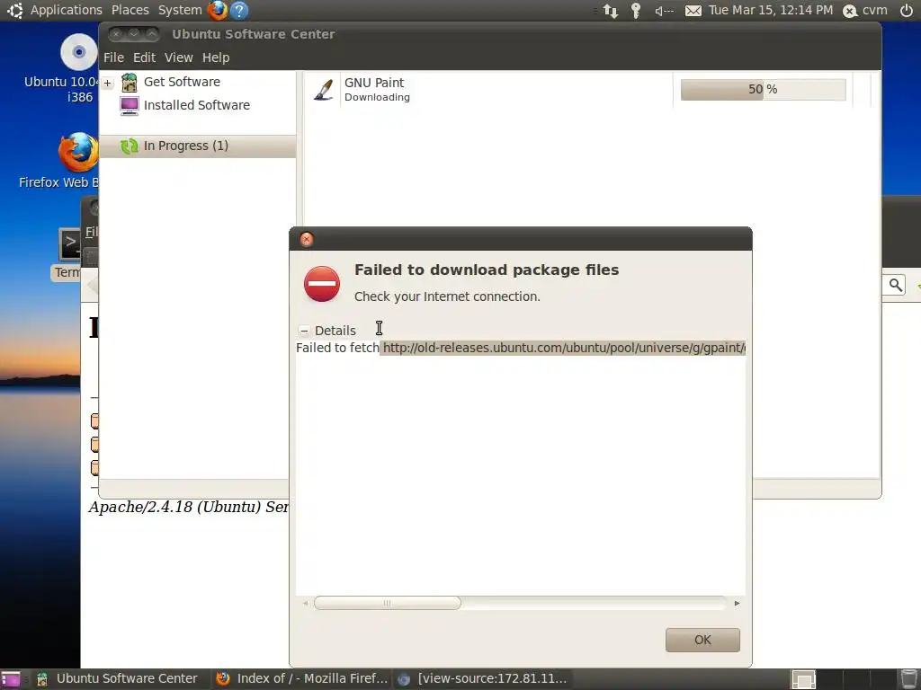Select Installed Software in sidebar
The image size is (921, 690).
[x=197, y=106]
